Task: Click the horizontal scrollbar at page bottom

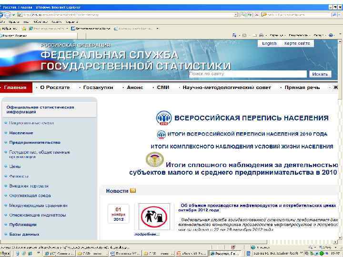Action: click(x=133, y=242)
